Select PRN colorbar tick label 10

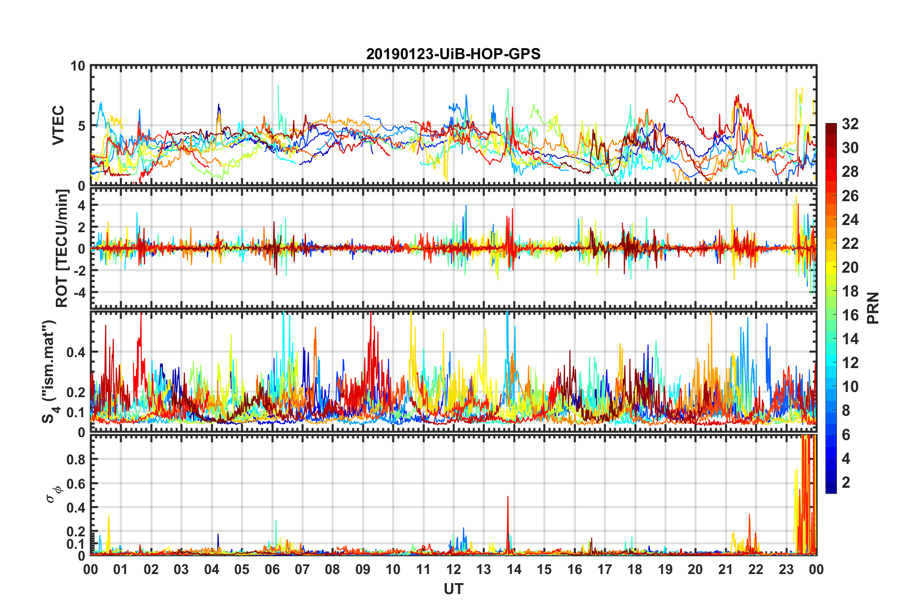point(850,386)
